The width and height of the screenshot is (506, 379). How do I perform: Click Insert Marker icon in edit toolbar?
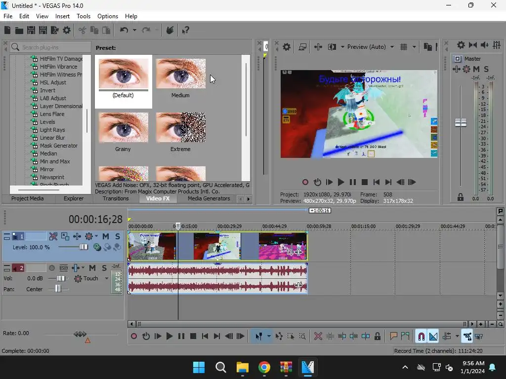coord(393,337)
